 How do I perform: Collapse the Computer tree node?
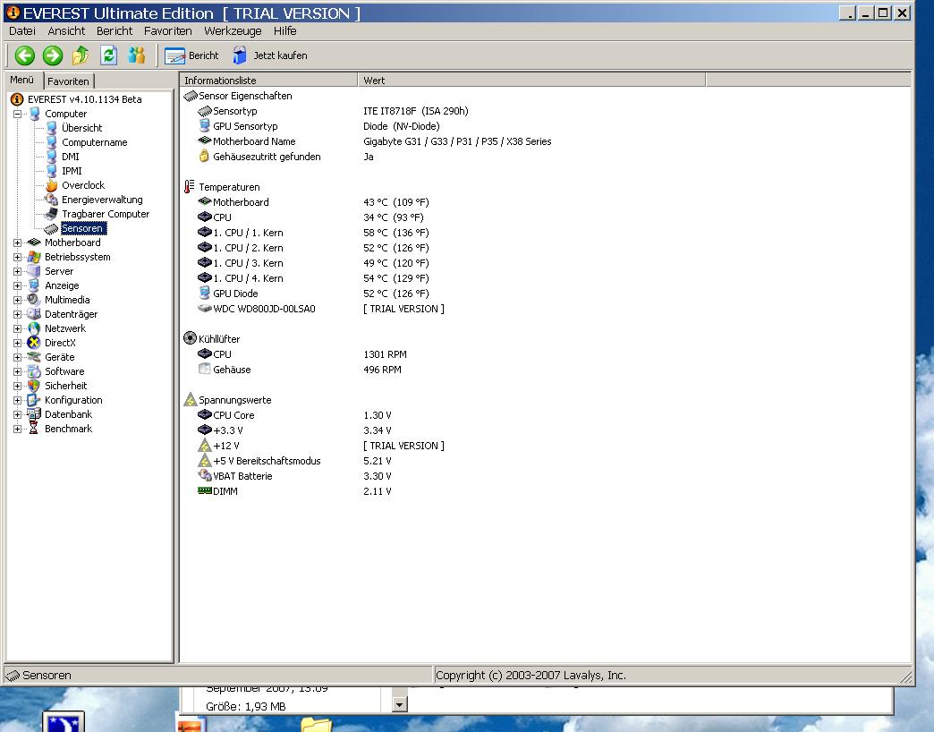(17, 114)
